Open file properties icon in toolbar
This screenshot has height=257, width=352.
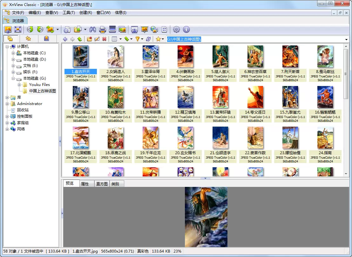(x=67, y=30)
